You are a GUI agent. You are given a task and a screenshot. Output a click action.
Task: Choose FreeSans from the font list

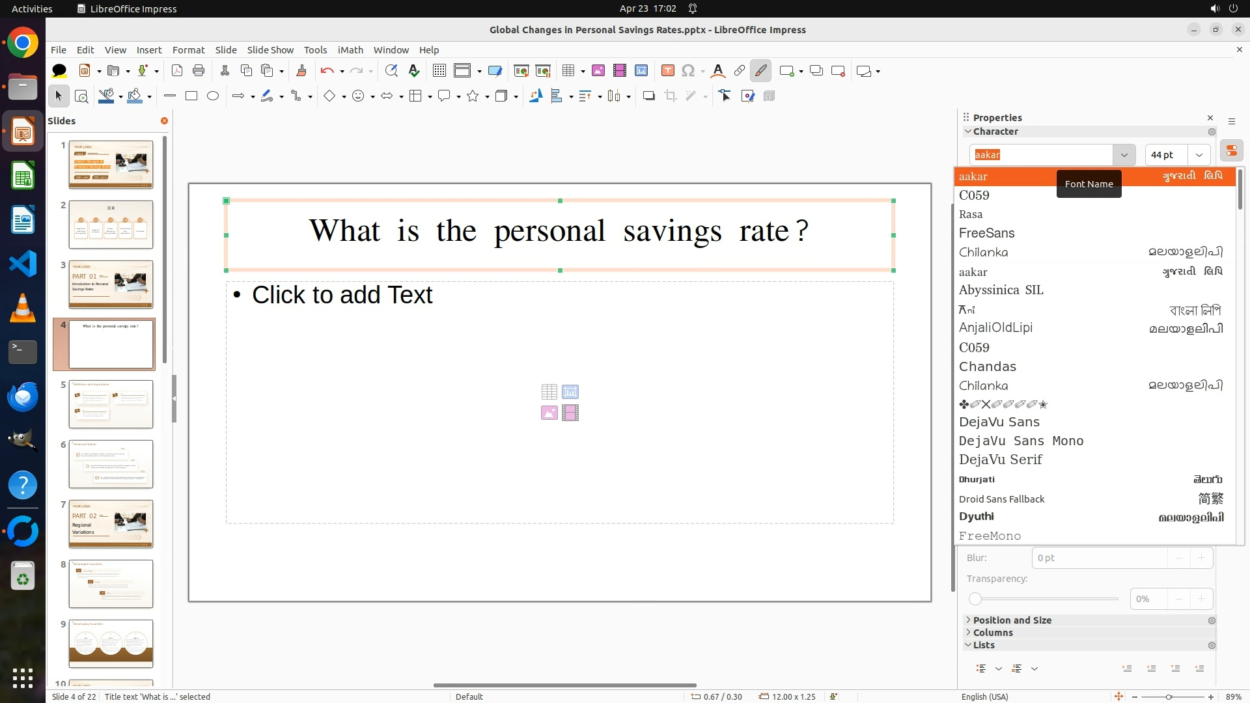986,233
